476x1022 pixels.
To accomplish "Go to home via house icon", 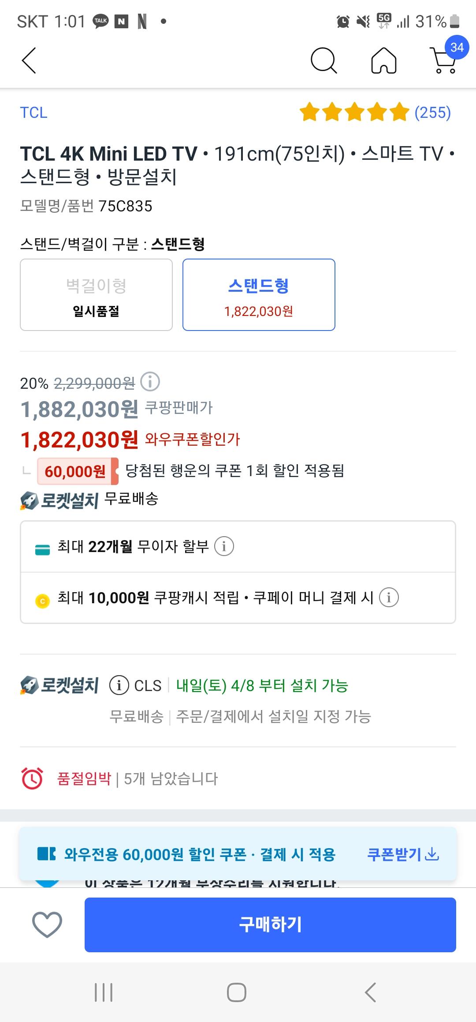I will click(384, 60).
